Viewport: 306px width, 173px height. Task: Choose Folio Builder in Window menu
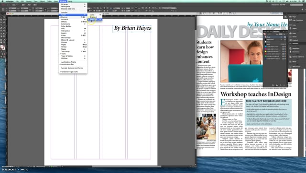[73, 26]
